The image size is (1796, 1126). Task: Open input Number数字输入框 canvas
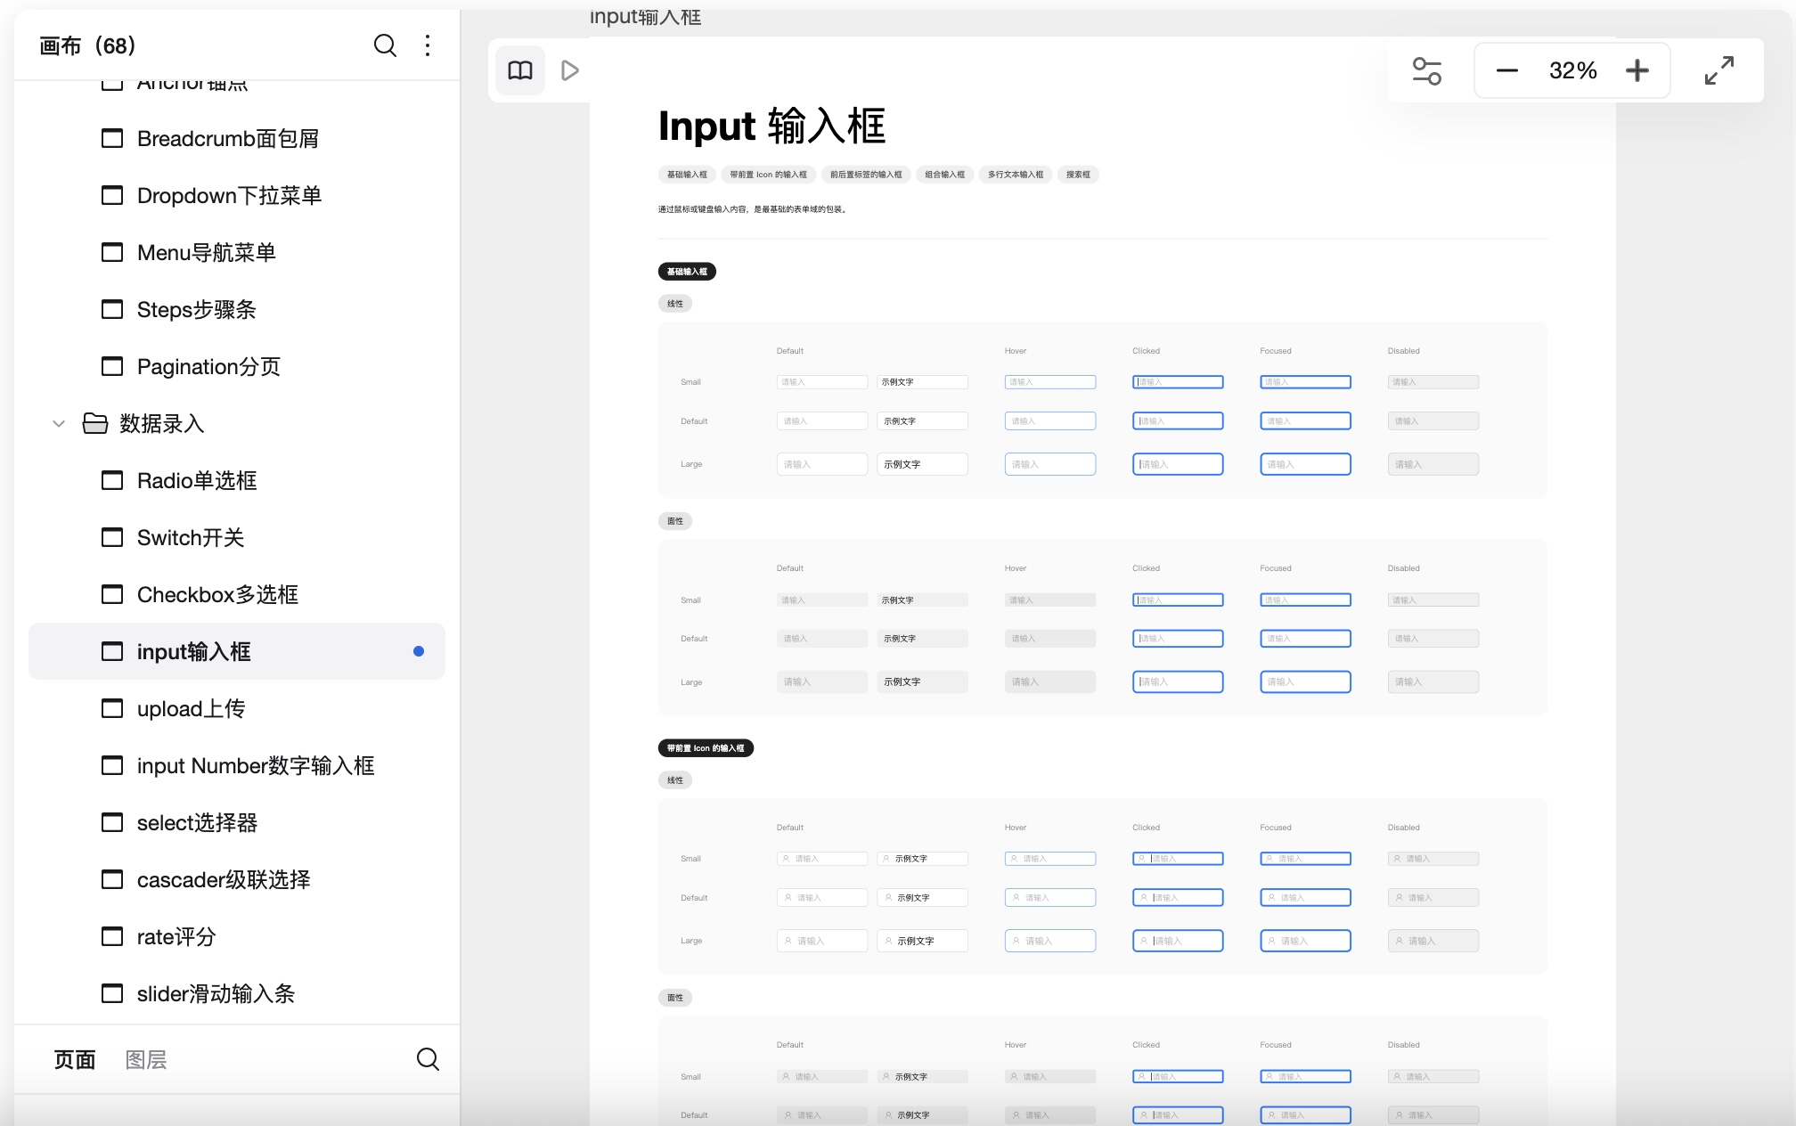[237, 766]
